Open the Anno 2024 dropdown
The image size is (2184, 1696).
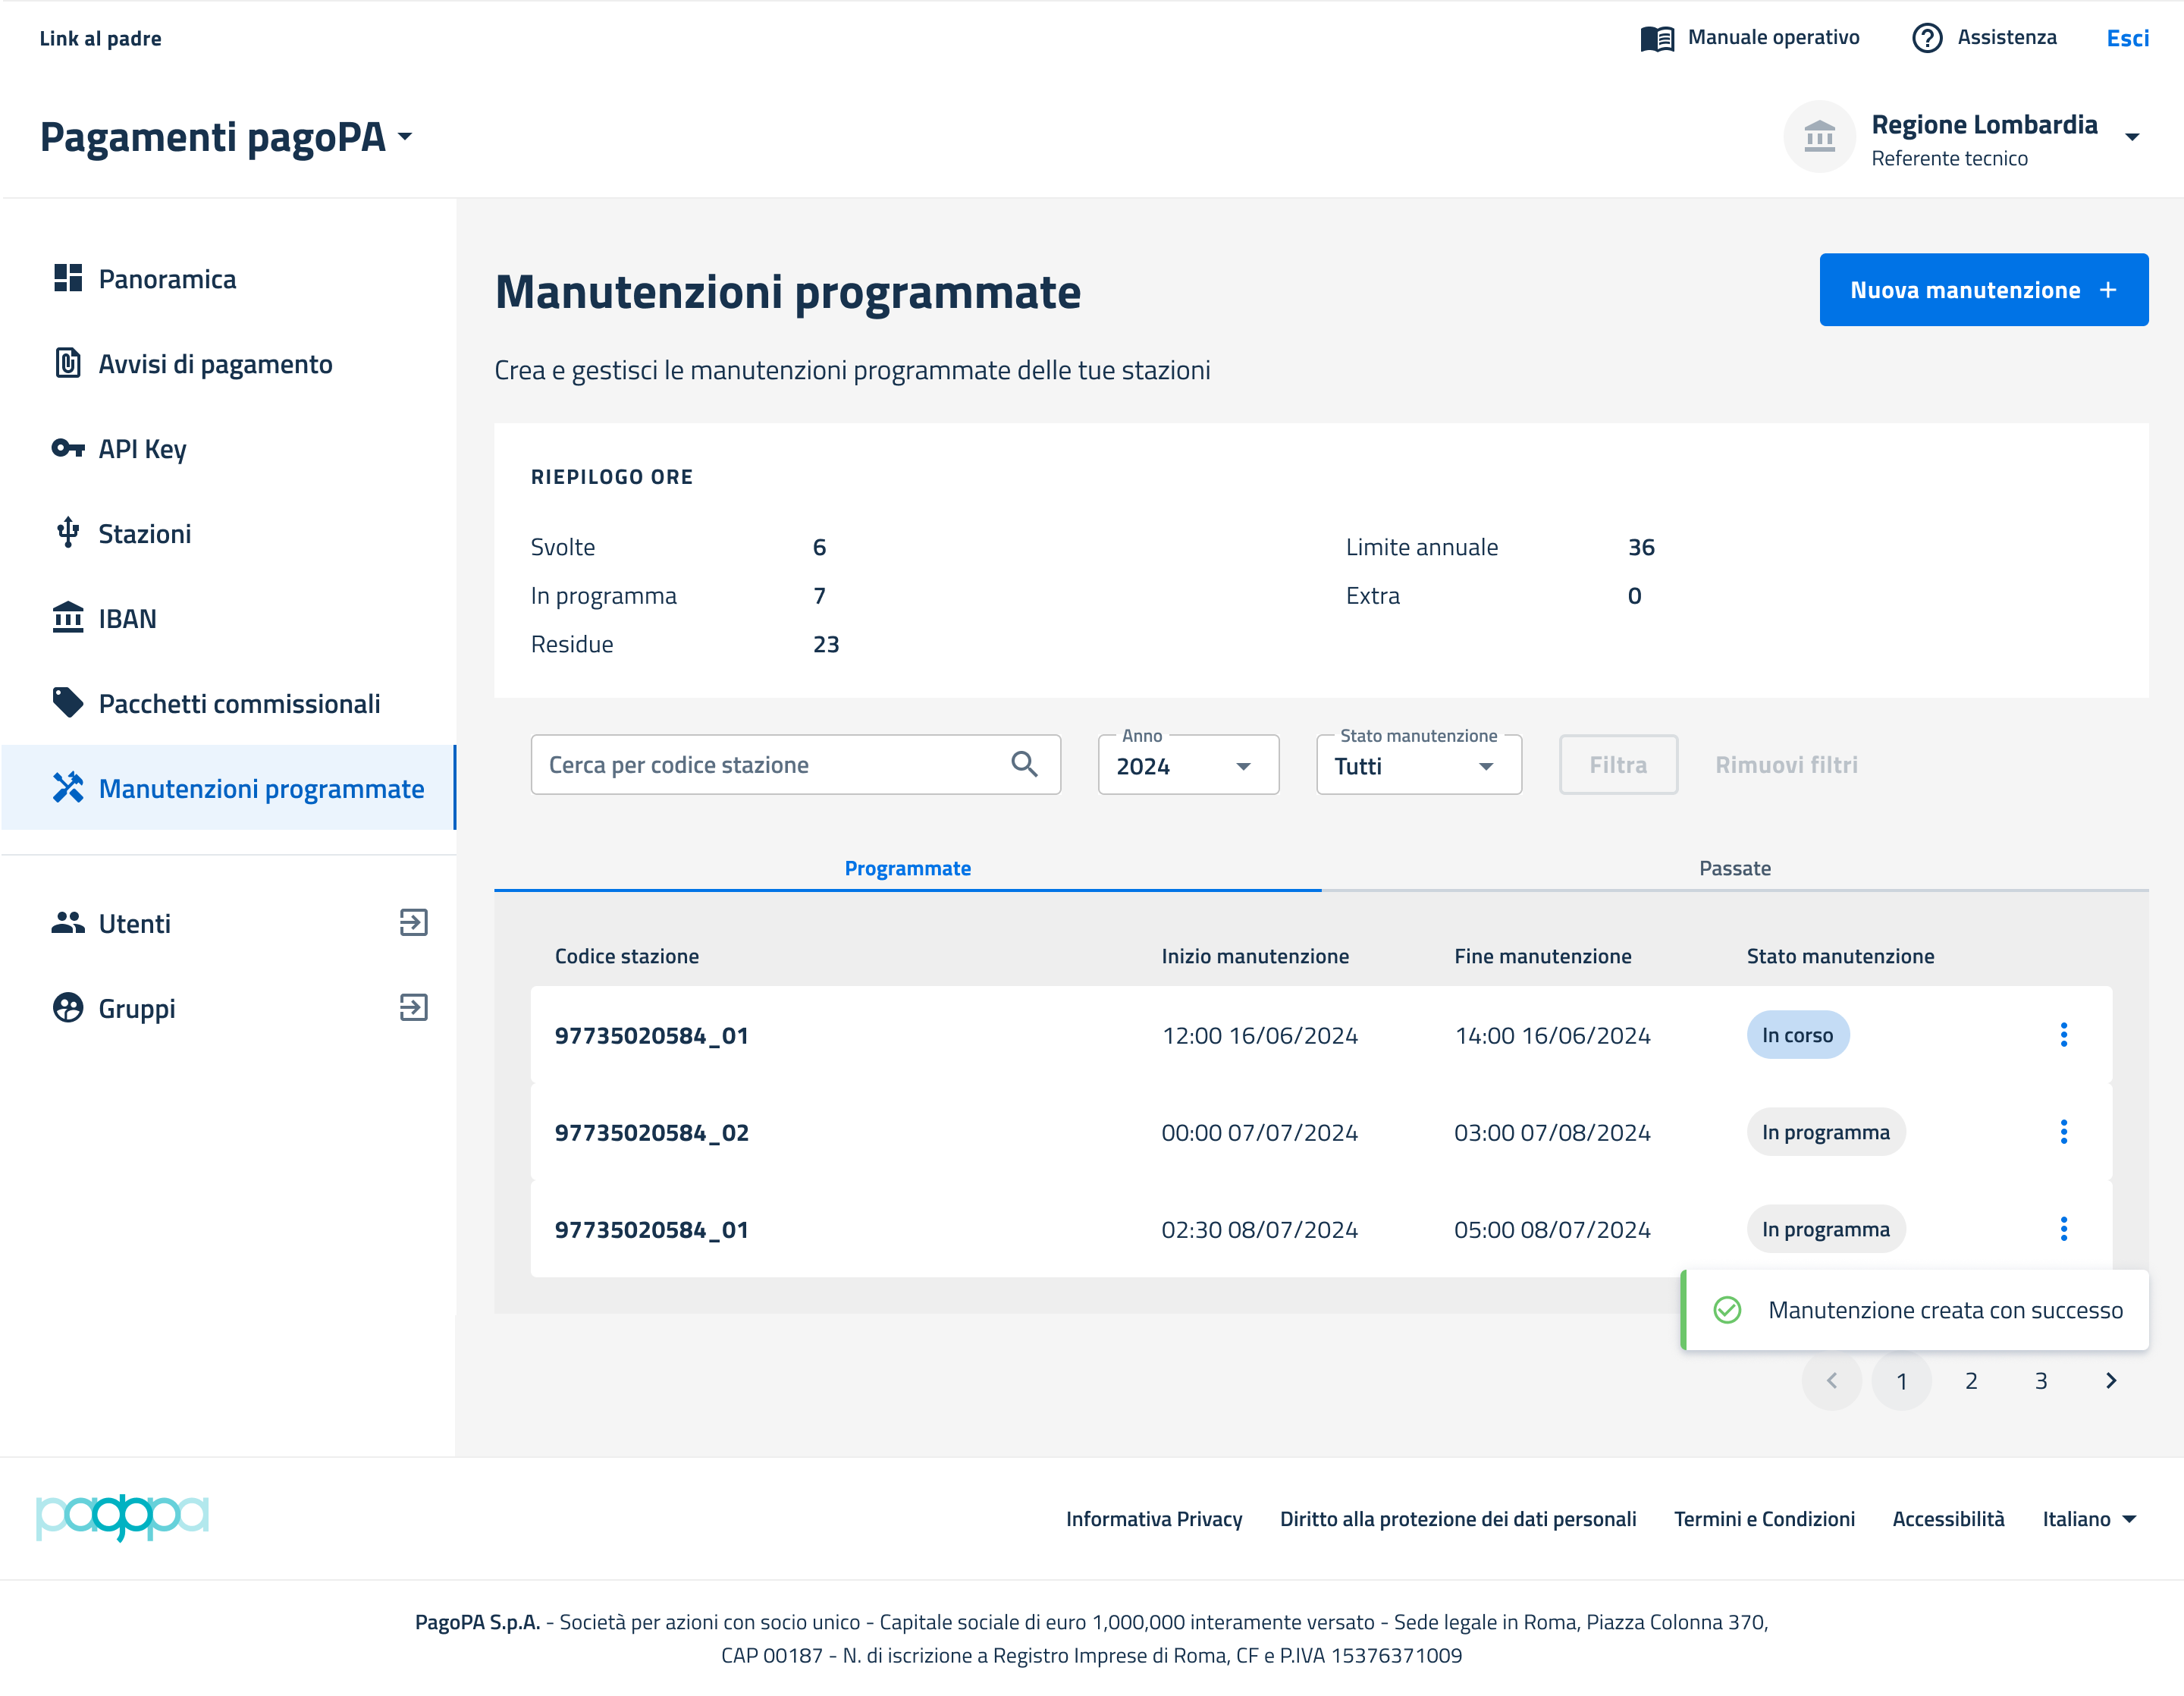[x=1187, y=766]
